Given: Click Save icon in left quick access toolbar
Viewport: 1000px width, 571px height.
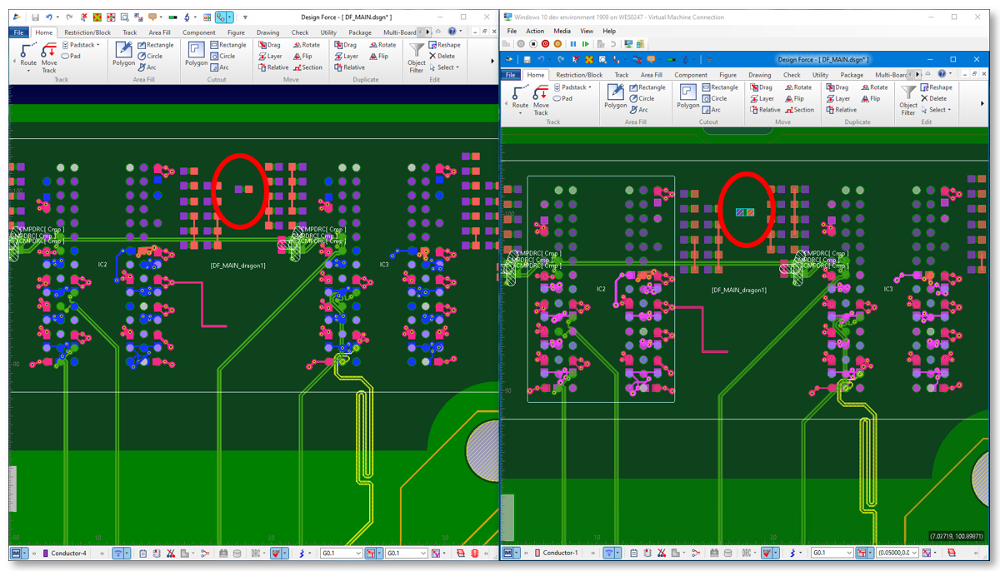Looking at the screenshot, I should (36, 17).
